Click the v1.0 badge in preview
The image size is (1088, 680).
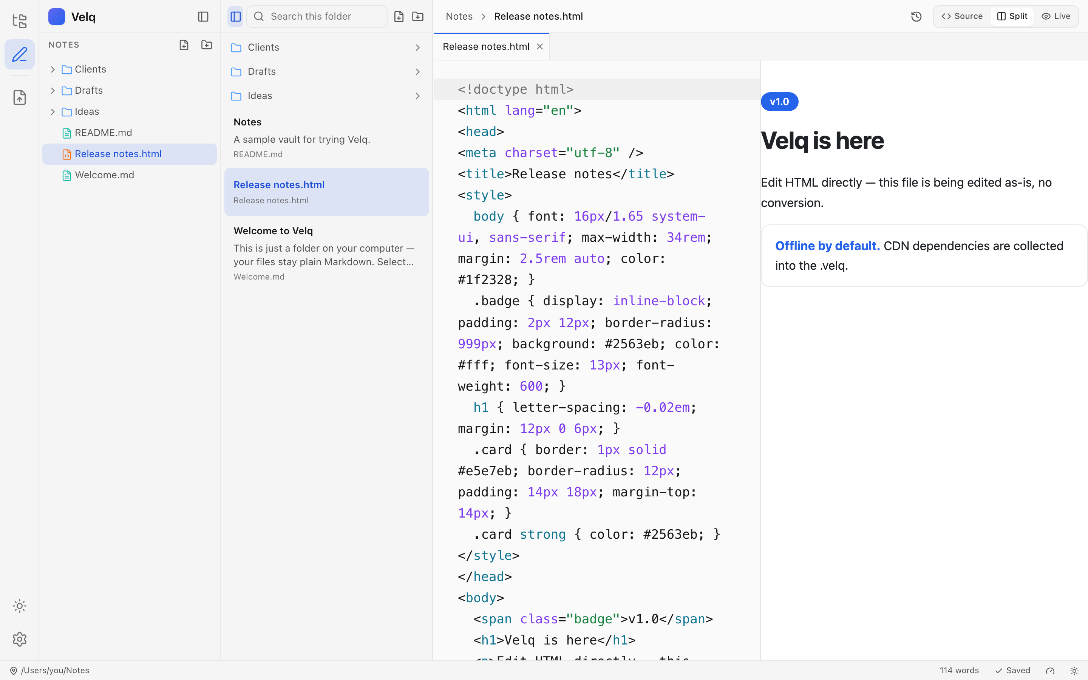point(779,102)
